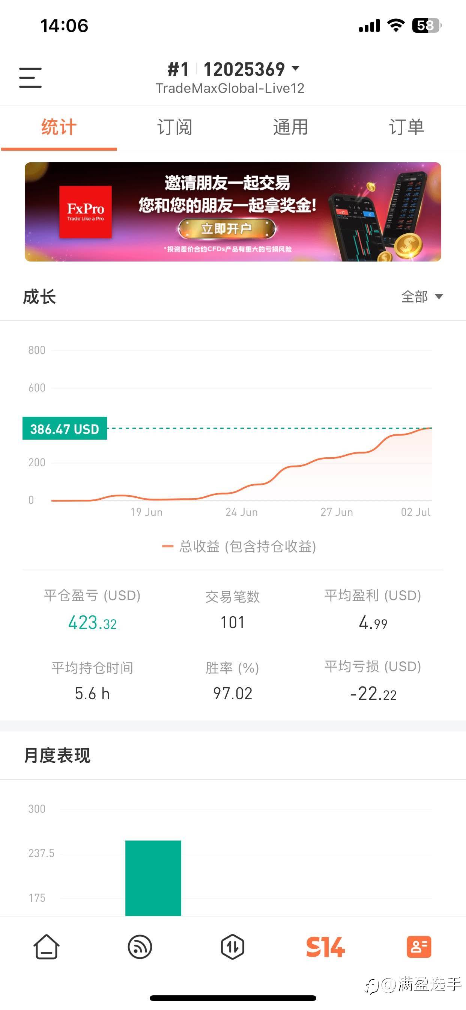Select the 统计 tab
The height and width of the screenshot is (1010, 466).
point(59,127)
